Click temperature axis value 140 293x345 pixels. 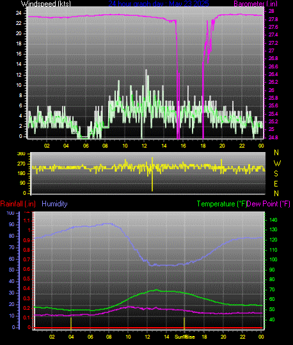tap(273, 220)
